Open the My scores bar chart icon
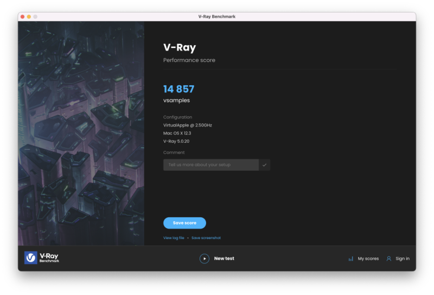Screen dimensions: 434x295 pos(351,259)
